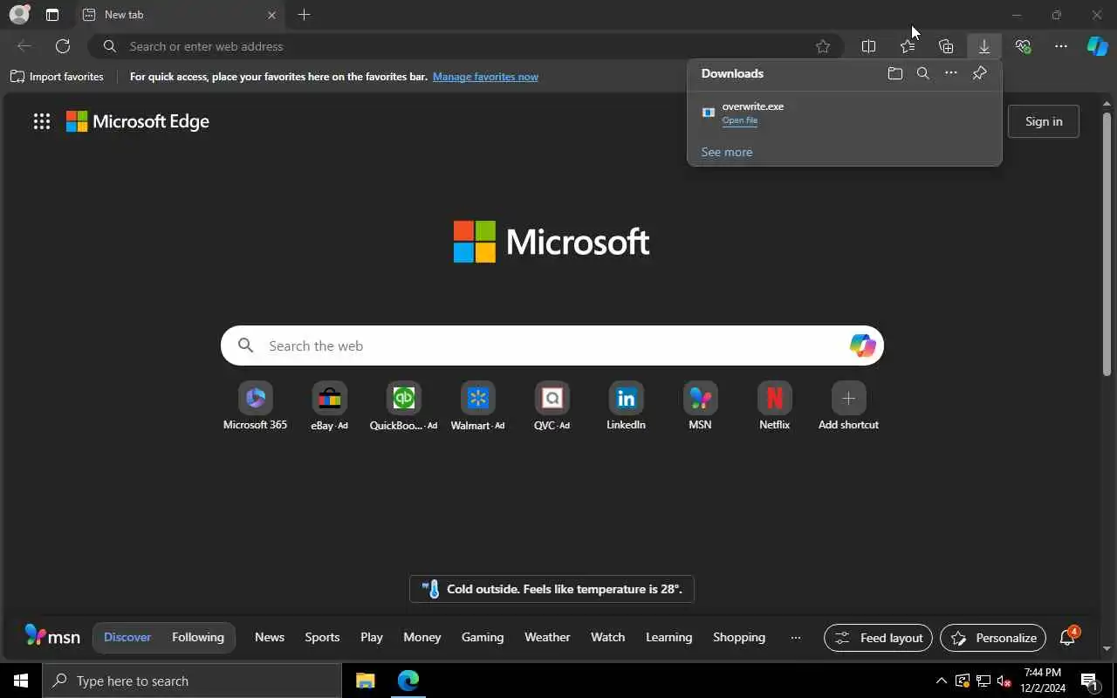Open Settings and more ellipsis menu
This screenshot has width=1117, height=698.
click(1061, 46)
